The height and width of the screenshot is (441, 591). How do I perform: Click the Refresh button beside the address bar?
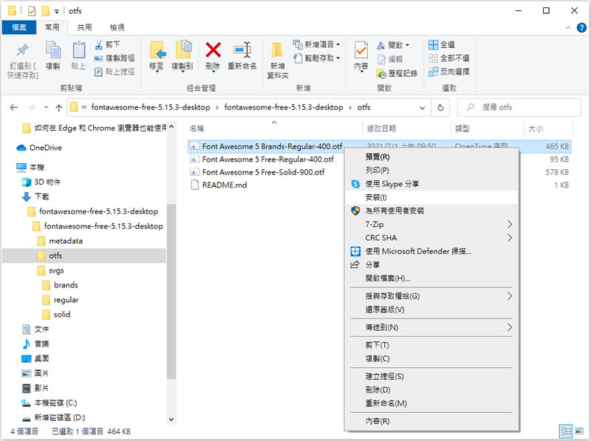tap(440, 108)
